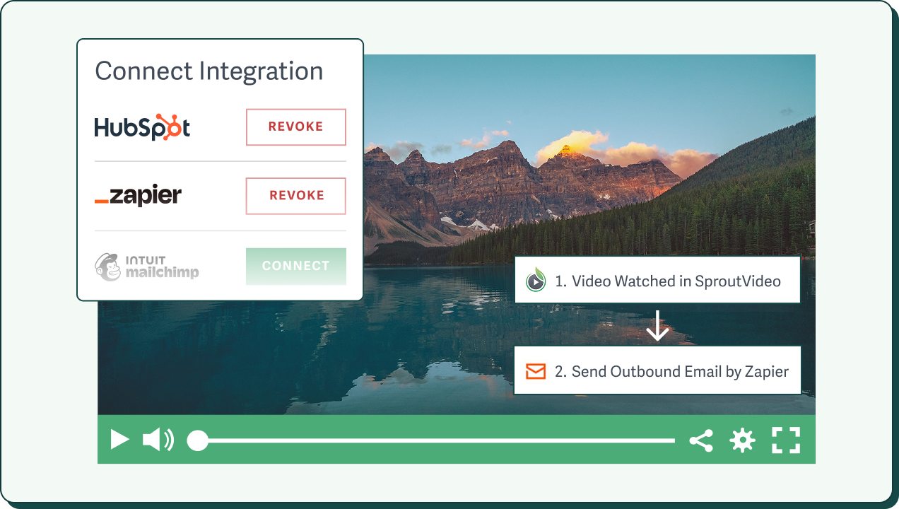899x509 pixels.
Task: Open the player settings gear icon
Action: coord(742,439)
